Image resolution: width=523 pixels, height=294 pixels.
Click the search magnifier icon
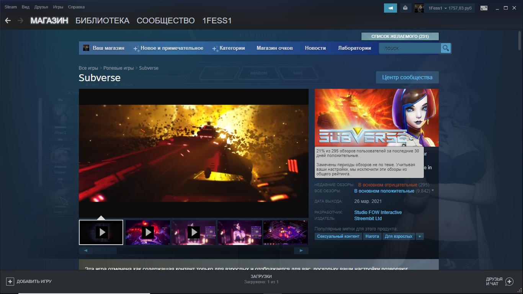446,48
